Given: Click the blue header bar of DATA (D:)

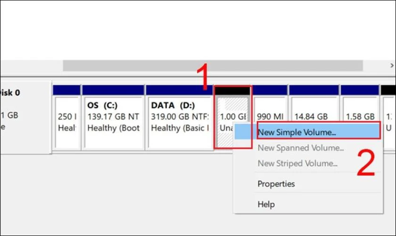Looking at the screenshot, I should click(179, 90).
